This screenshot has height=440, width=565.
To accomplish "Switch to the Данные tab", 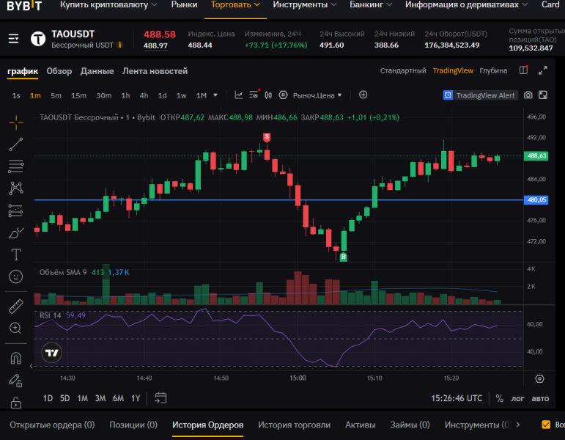I will (x=97, y=71).
